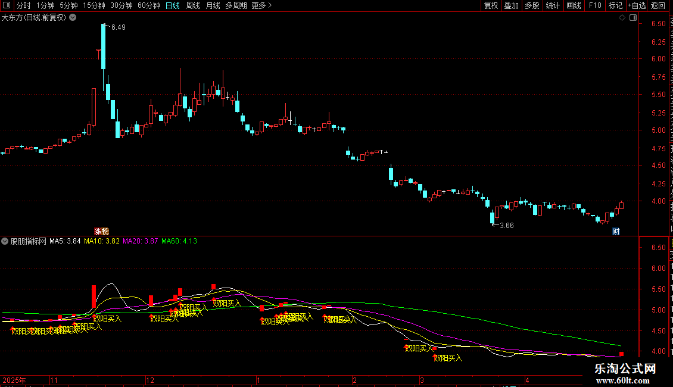Click the 6.50 price scale label in main chart
The image size is (673, 387).
click(x=658, y=24)
